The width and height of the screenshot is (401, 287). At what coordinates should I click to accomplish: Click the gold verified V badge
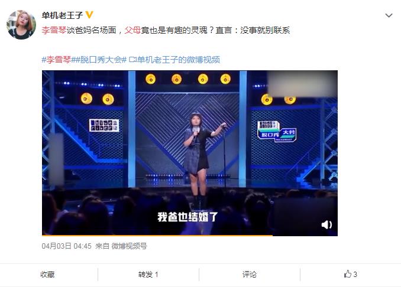pyautogui.click(x=89, y=15)
